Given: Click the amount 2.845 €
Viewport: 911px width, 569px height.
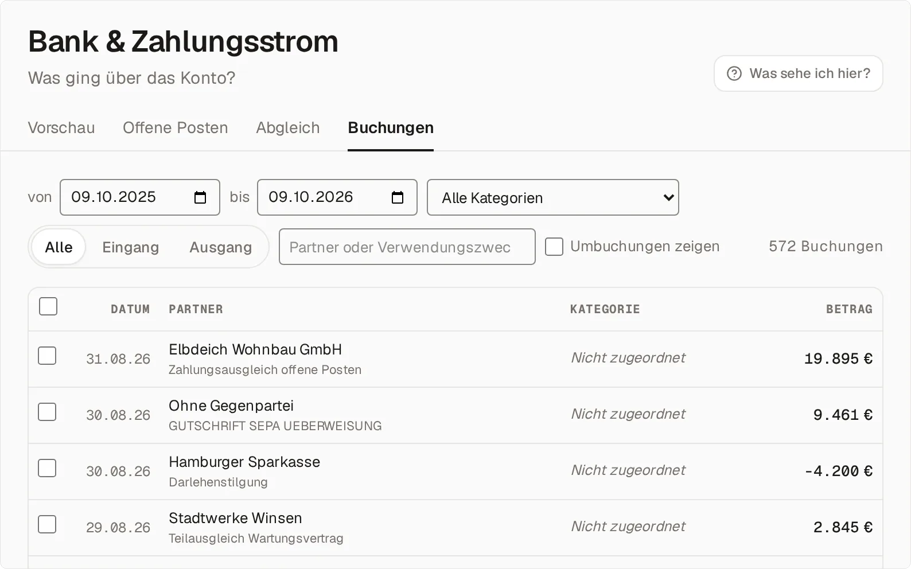Looking at the screenshot, I should pyautogui.click(x=843, y=527).
